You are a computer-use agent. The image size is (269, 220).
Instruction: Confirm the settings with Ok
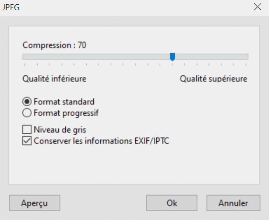pos(172,203)
